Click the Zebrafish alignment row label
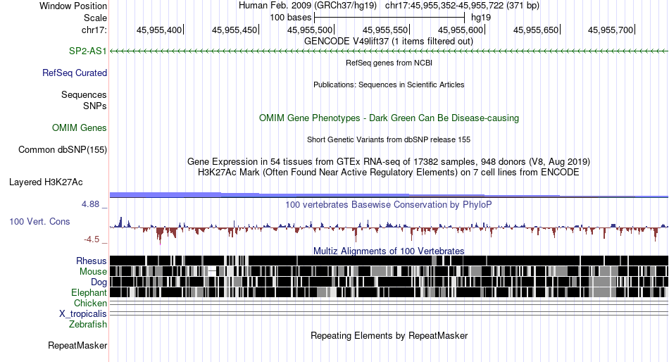 [x=88, y=325]
